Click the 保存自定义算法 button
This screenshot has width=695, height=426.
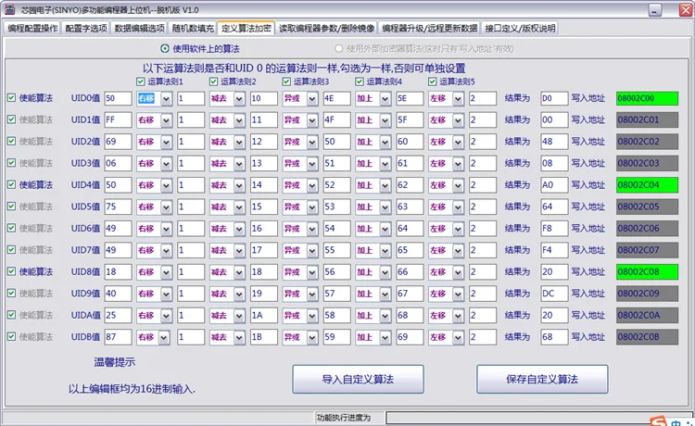tap(542, 380)
